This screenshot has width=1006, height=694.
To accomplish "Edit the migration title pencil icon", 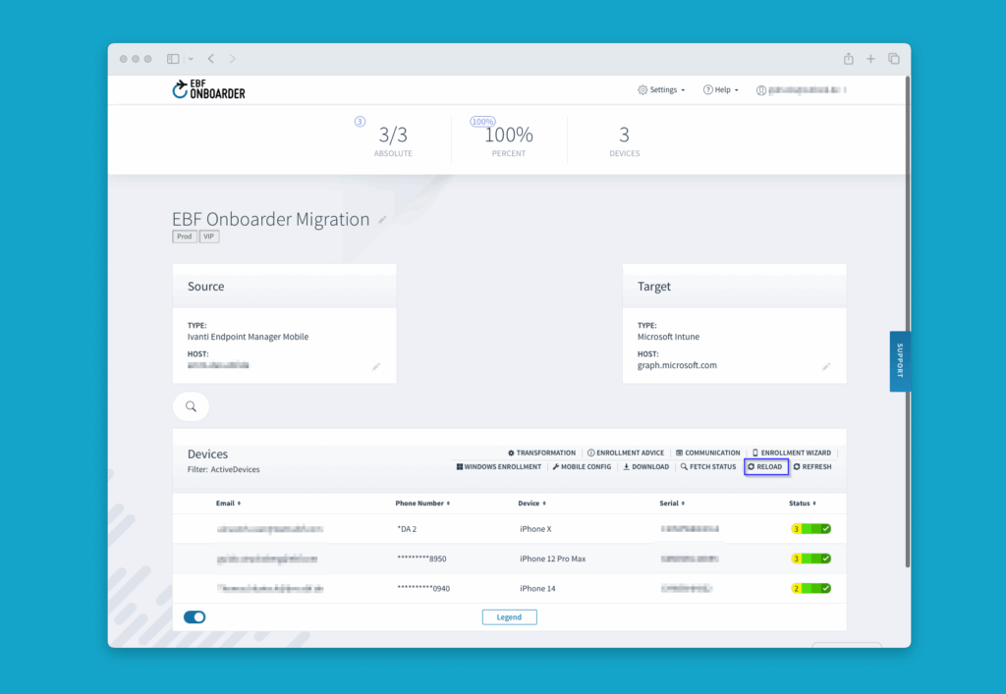I will (382, 220).
